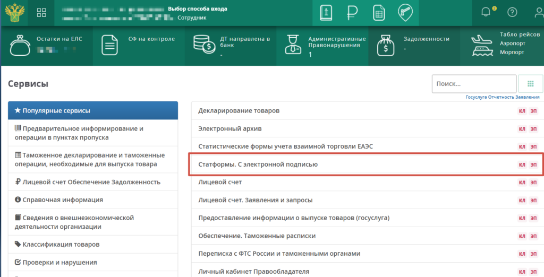Screen dimensions: 544x277
Task: Open the user profile icon
Action: coord(539,13)
